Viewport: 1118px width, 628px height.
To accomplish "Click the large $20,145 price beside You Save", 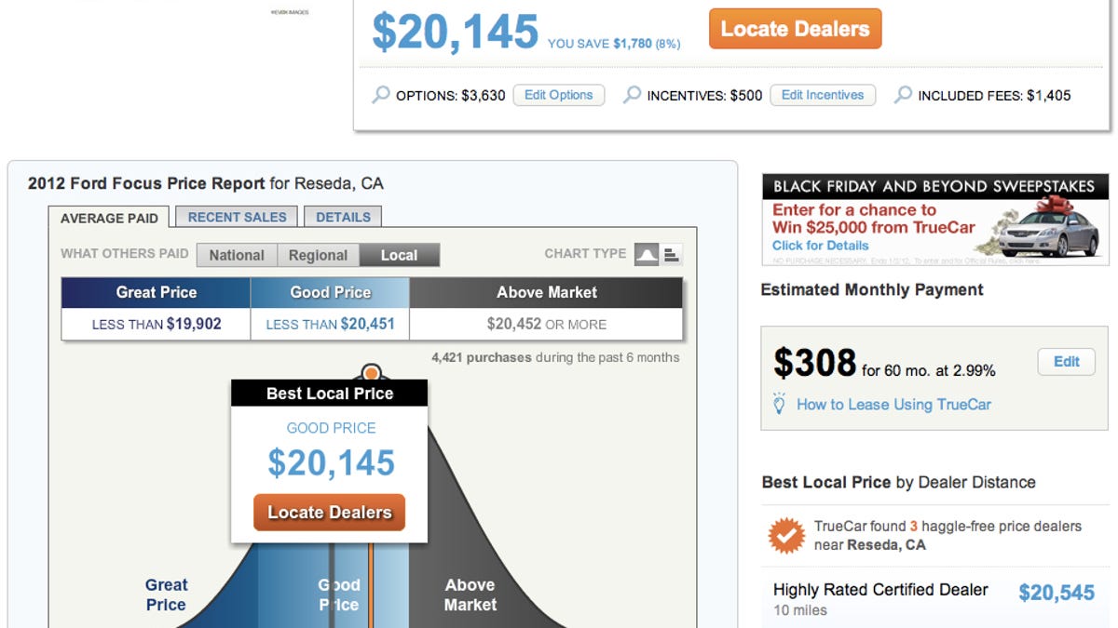I will click(x=456, y=32).
